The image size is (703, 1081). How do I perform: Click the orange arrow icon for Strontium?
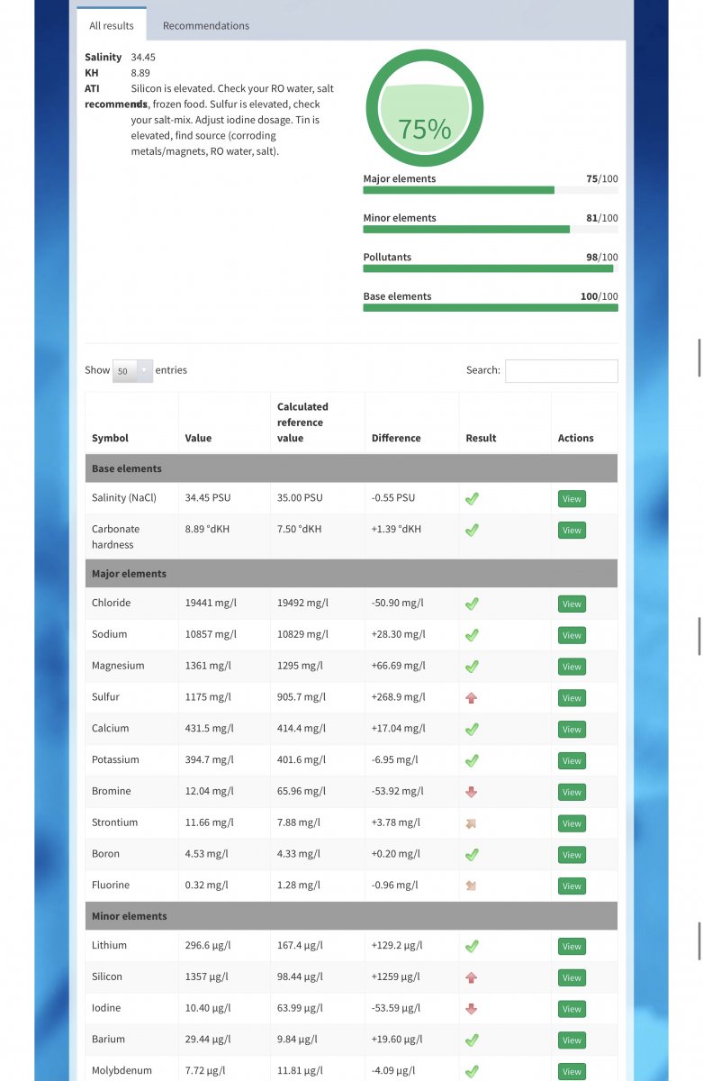(472, 823)
